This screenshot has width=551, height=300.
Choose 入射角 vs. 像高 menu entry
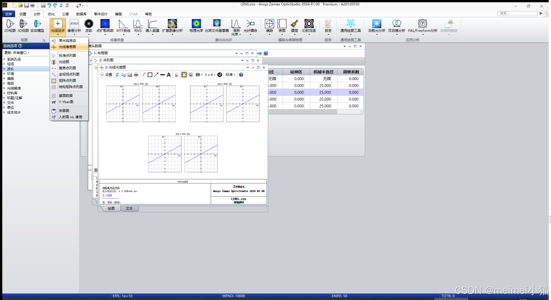point(69,117)
